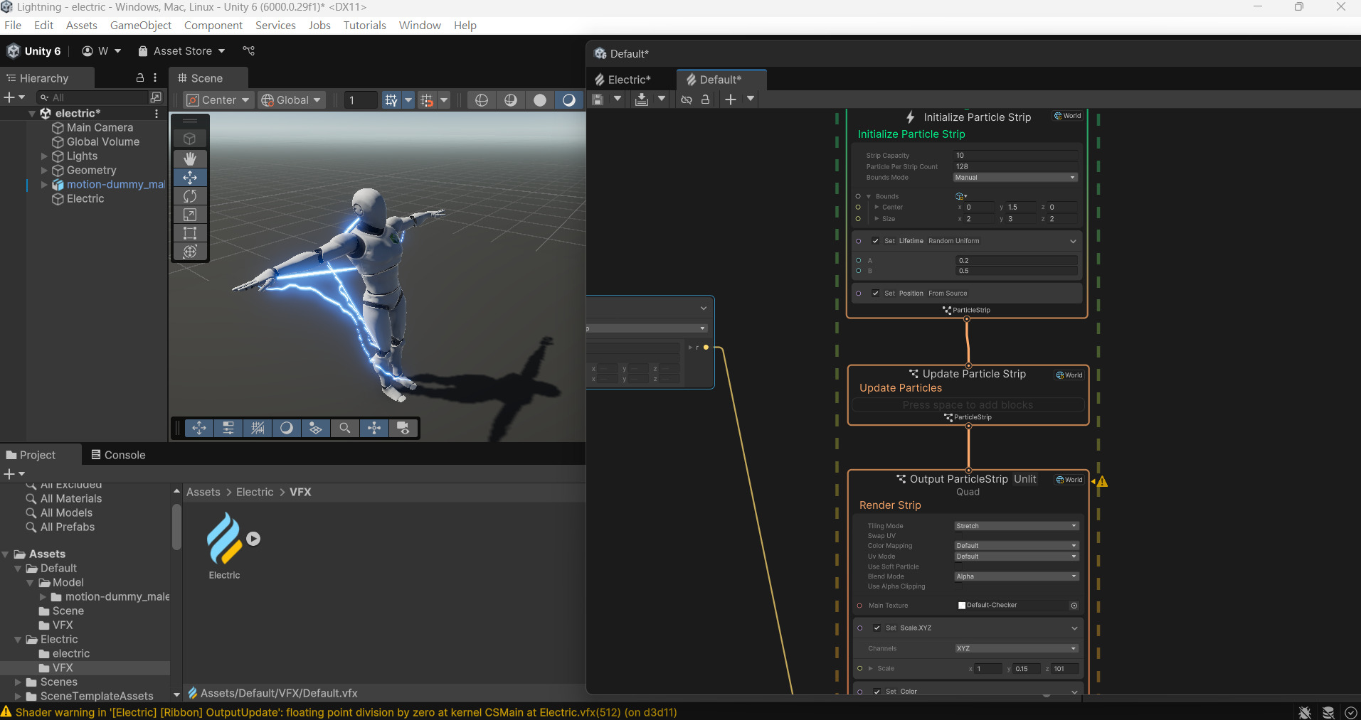Open Asset Store dropdown
The image size is (1361, 720).
click(181, 51)
